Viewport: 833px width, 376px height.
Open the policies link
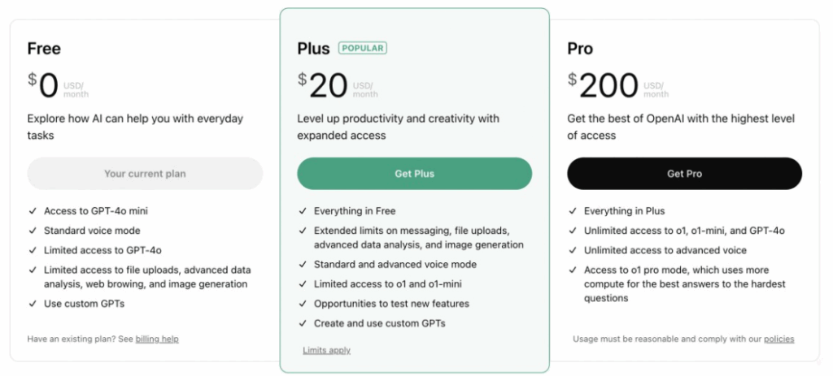pyautogui.click(x=778, y=339)
